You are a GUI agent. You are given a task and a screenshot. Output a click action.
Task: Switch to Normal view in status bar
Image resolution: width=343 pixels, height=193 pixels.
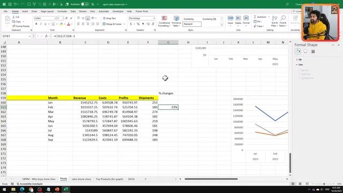(x=293, y=184)
